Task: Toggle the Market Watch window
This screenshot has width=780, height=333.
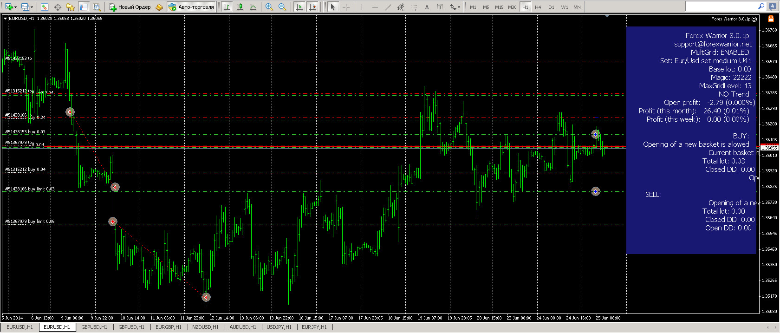Action: 45,7
